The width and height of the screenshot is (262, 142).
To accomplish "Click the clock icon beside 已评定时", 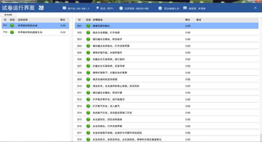I will pos(121,7).
